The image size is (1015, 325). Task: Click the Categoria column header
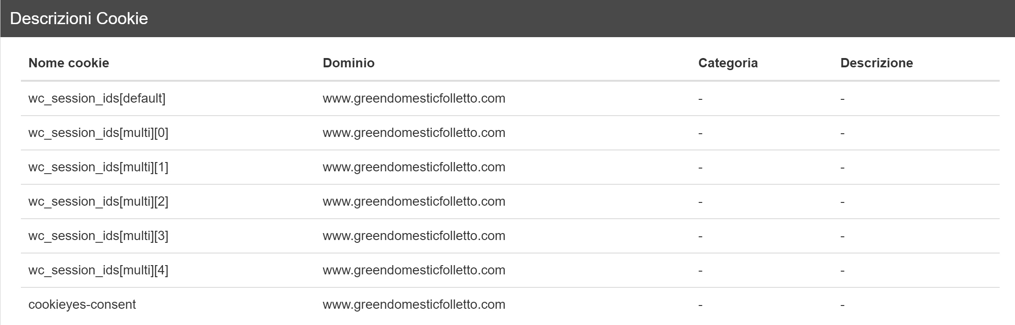coord(728,63)
